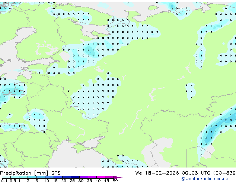Pick the 10–15 mm blue legend swatch
Screen dimensions: 236x182
pos(49,177)
